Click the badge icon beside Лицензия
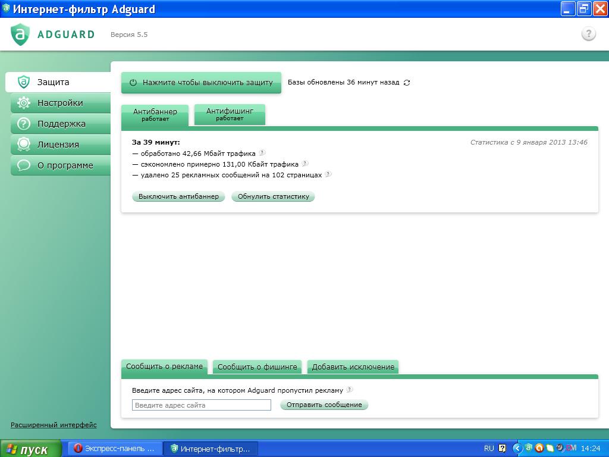The height and width of the screenshot is (457, 609). (24, 145)
